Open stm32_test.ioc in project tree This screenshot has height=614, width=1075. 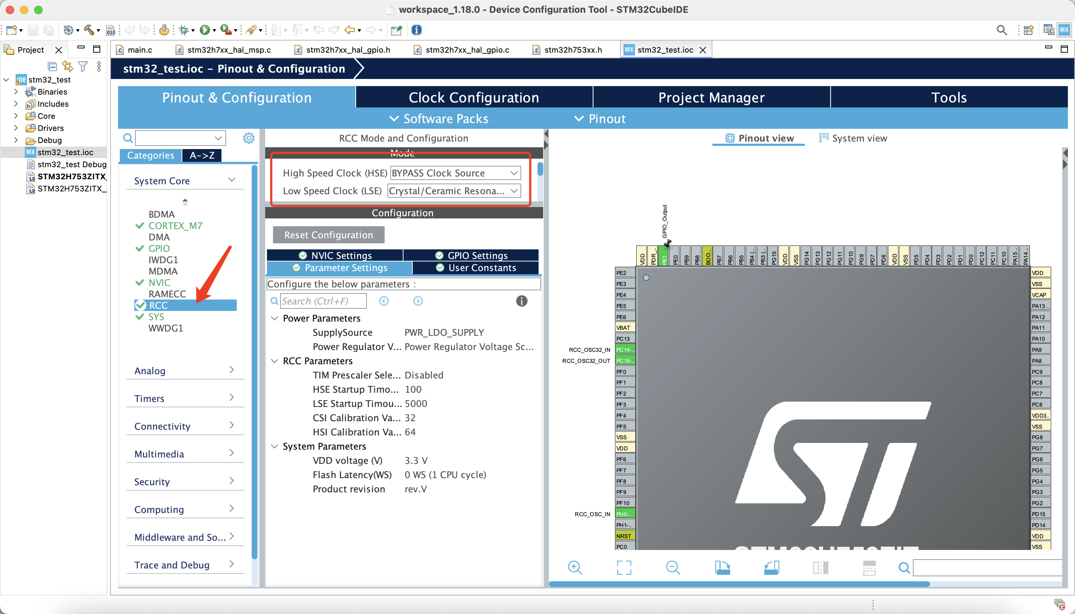point(65,152)
